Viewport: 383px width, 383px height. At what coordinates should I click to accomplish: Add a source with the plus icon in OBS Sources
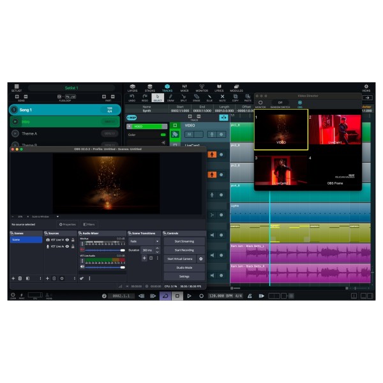point(47,278)
